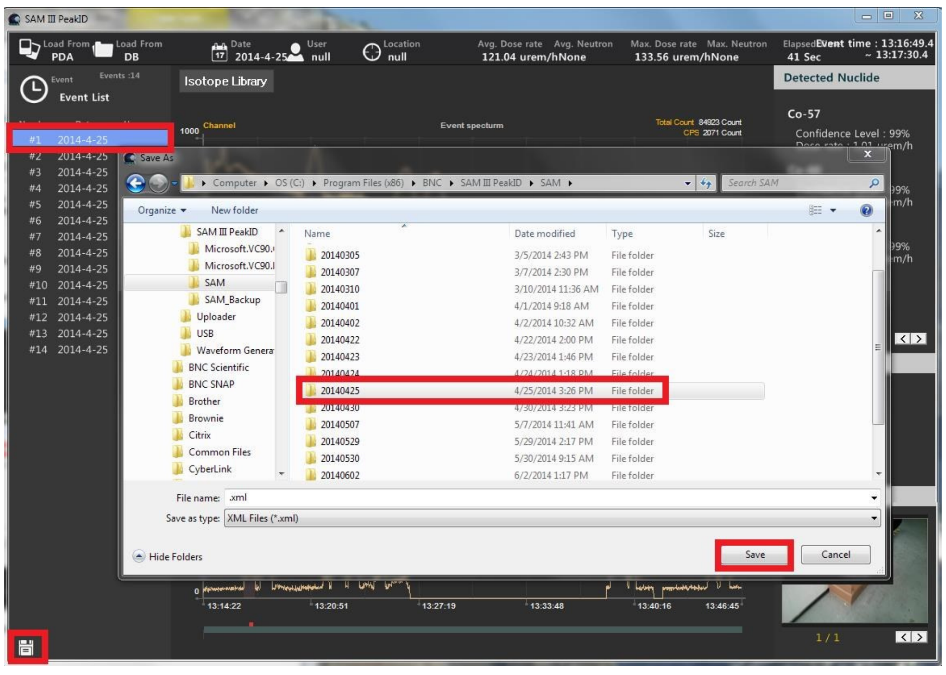Click the save disk icon in SAM III PeakID
The image size is (946, 675).
[26, 647]
